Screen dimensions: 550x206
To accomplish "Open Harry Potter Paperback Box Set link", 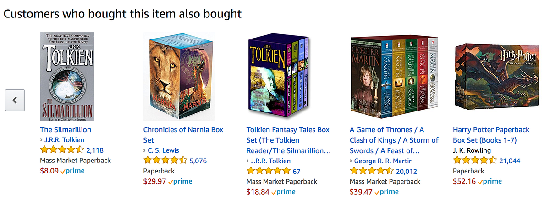I will (491, 135).
